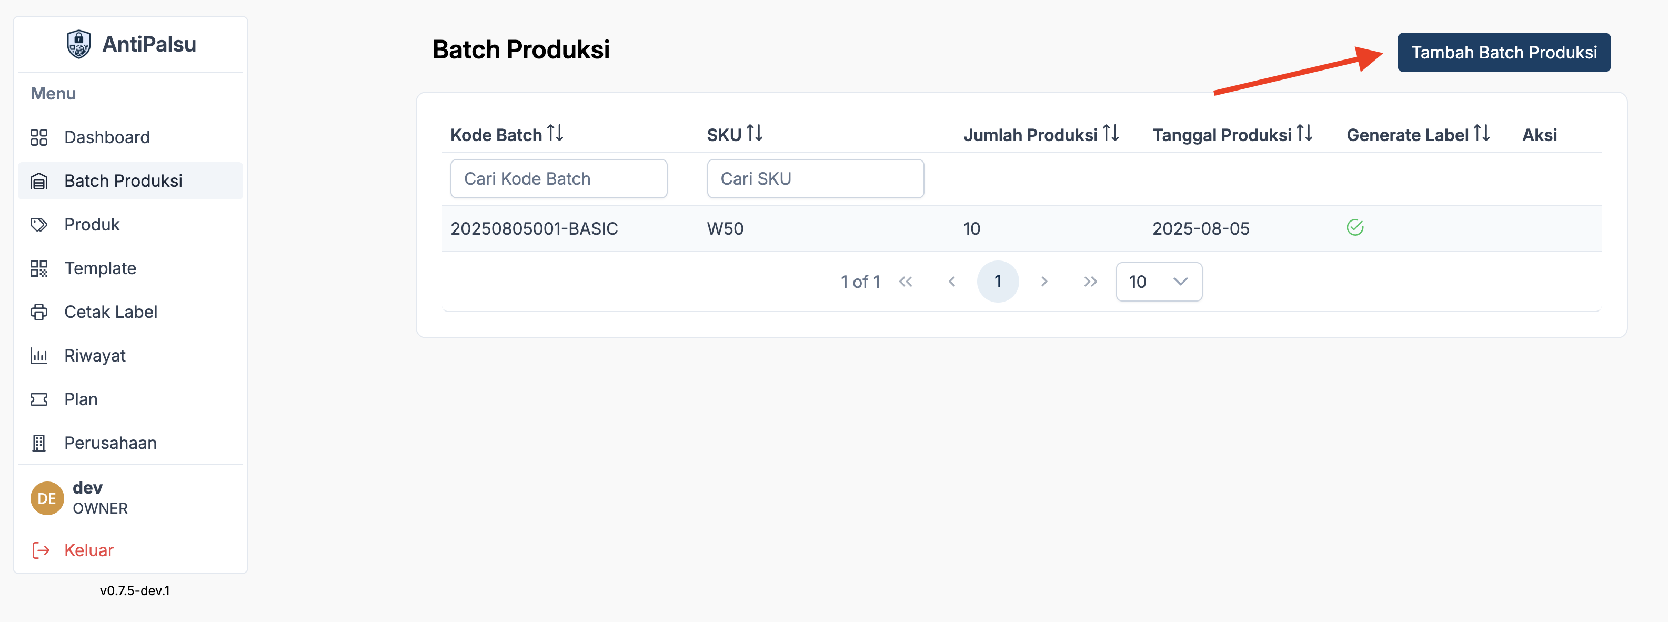1668x622 pixels.
Task: Go to the first page arrow
Action: (x=905, y=282)
